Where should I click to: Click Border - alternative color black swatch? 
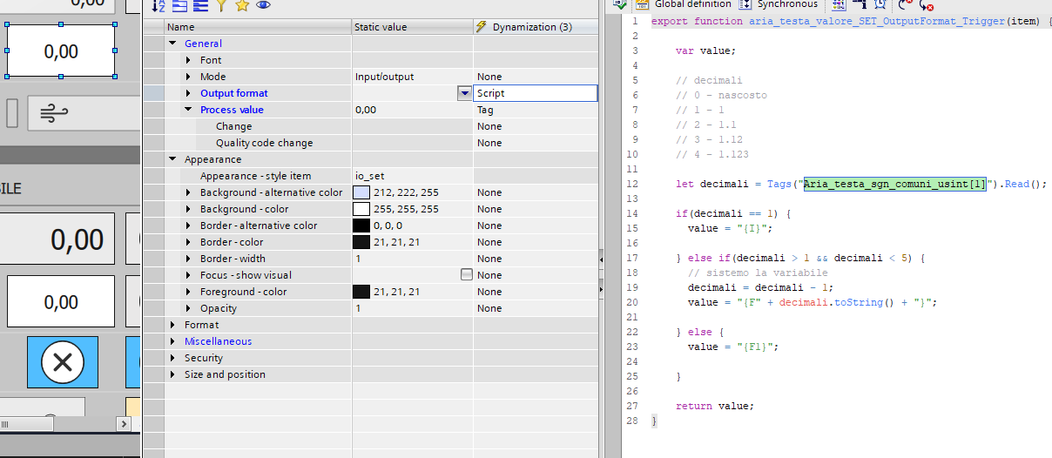pos(361,226)
